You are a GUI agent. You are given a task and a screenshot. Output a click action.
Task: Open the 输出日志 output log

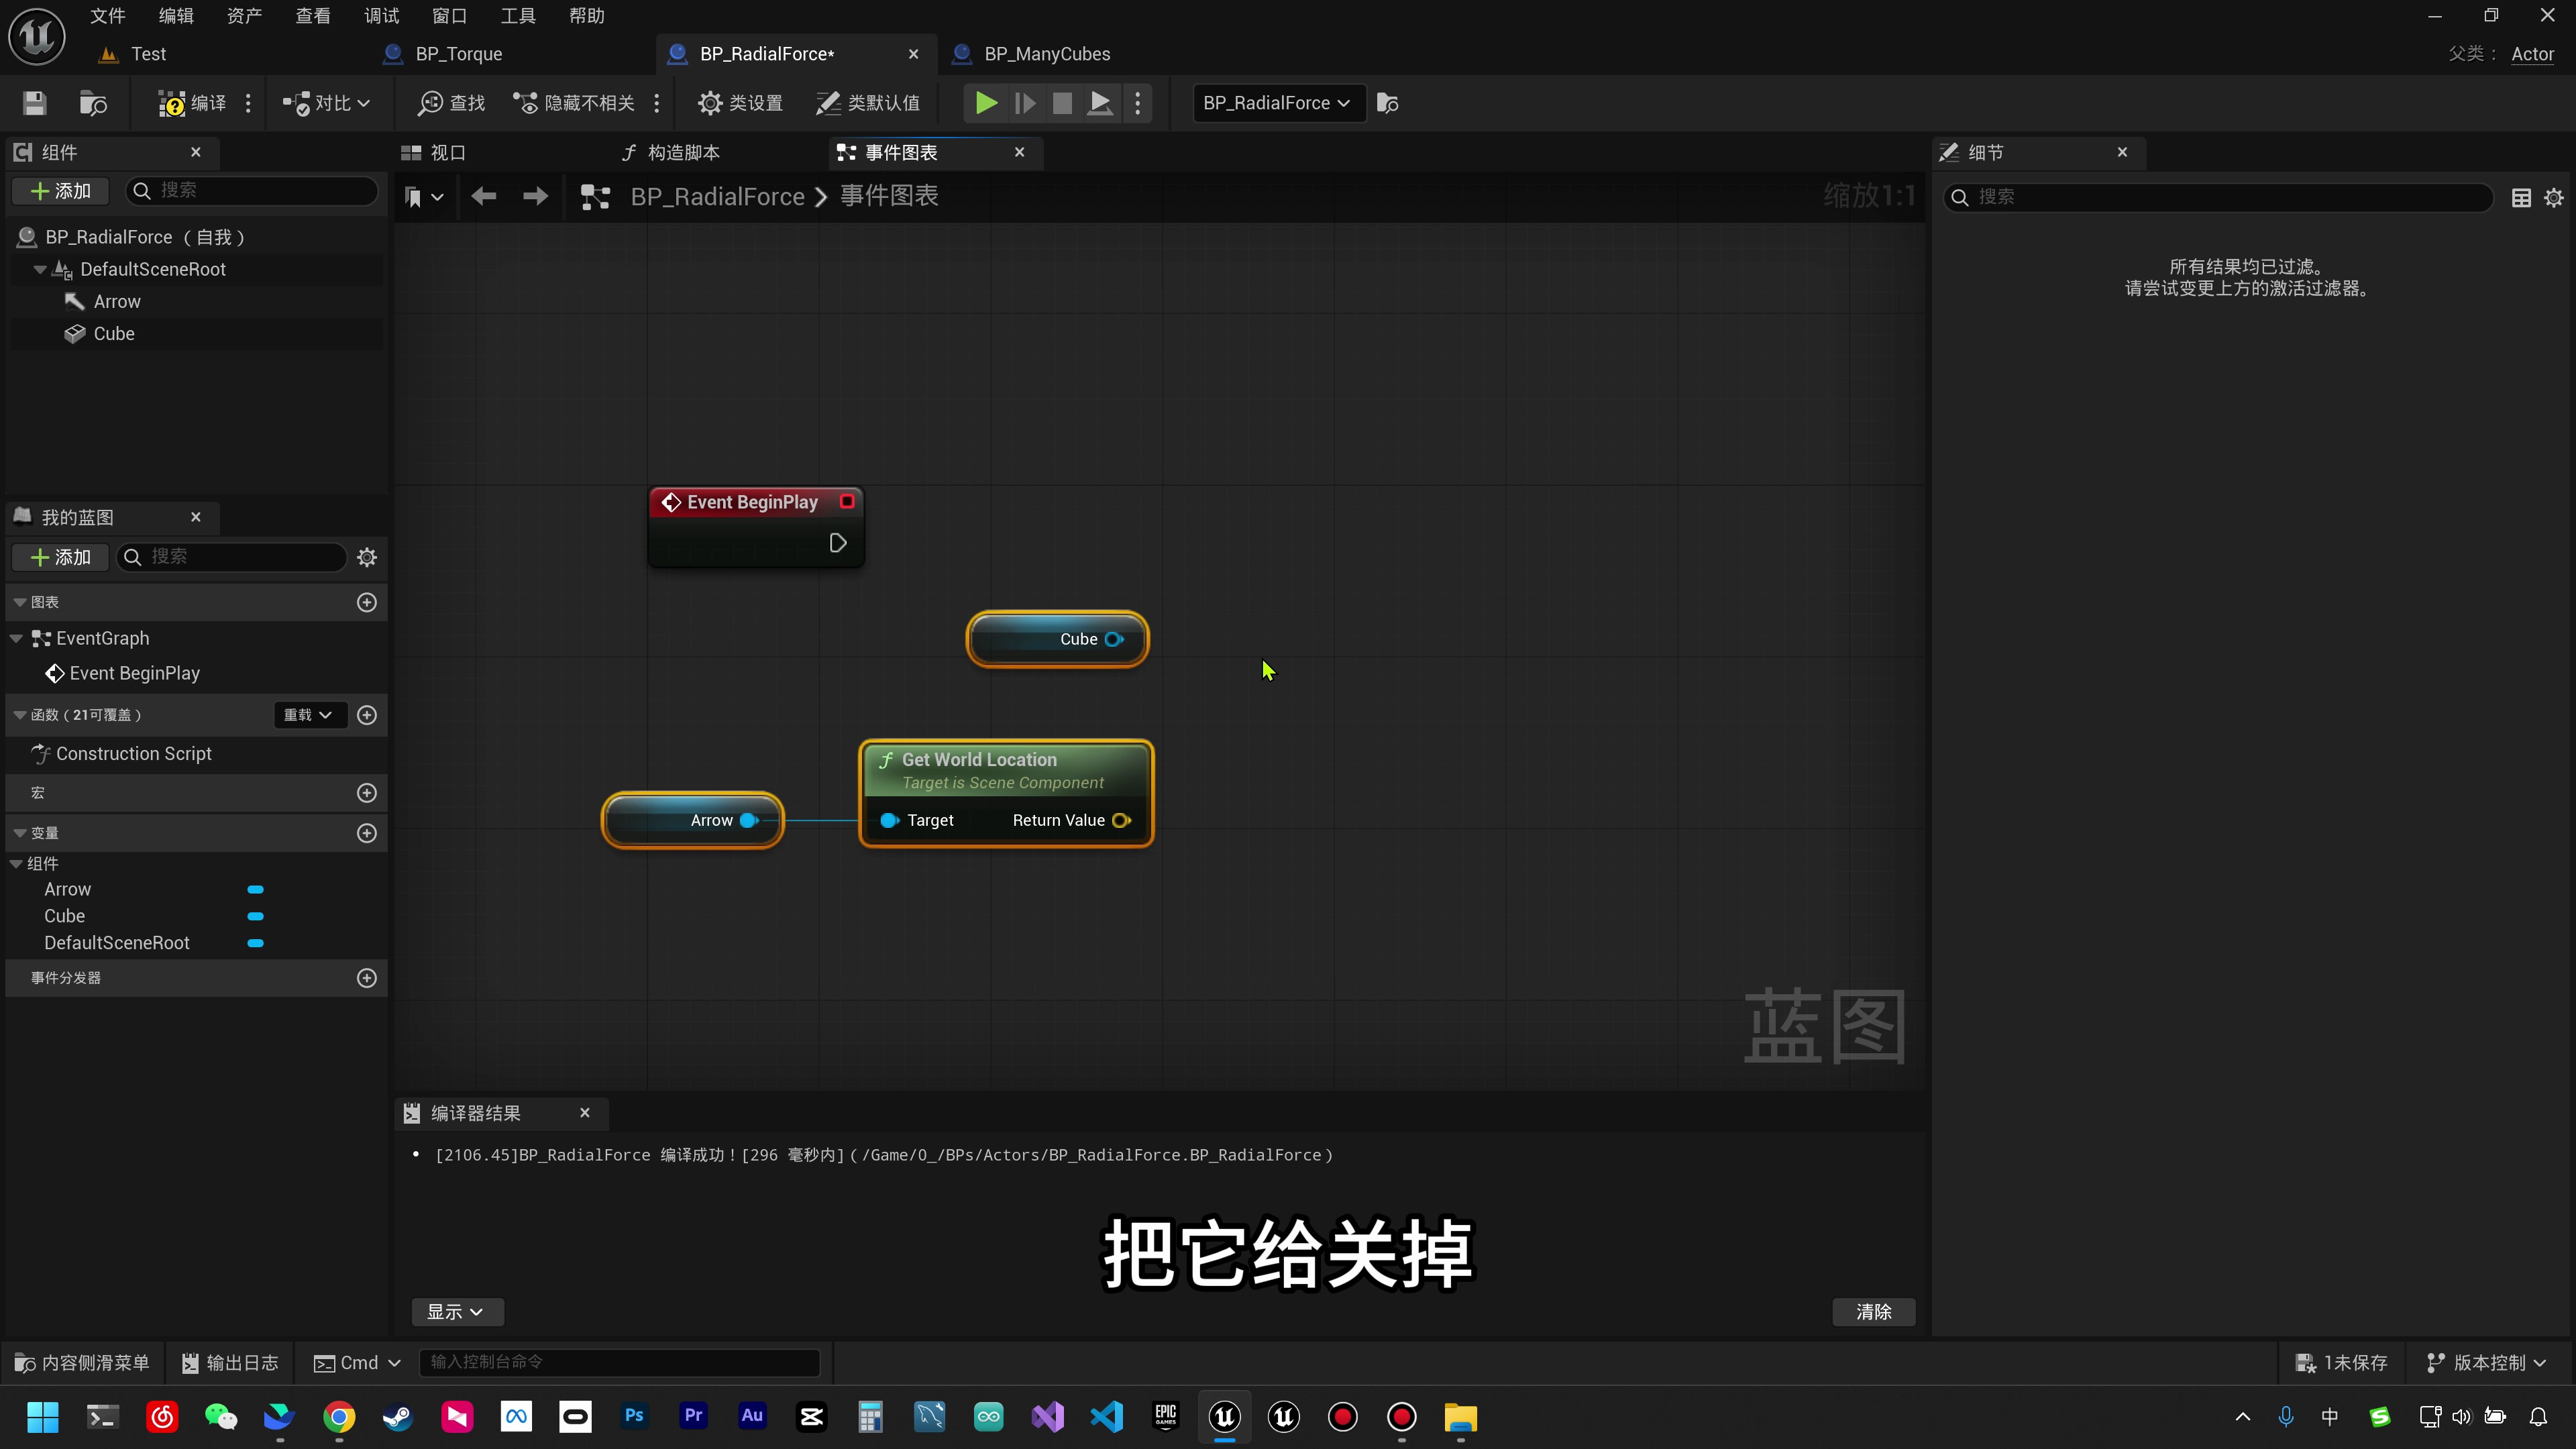click(230, 1362)
